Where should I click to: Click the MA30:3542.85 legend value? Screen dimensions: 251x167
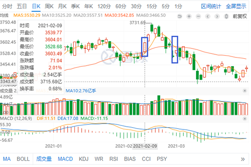(x=119, y=15)
